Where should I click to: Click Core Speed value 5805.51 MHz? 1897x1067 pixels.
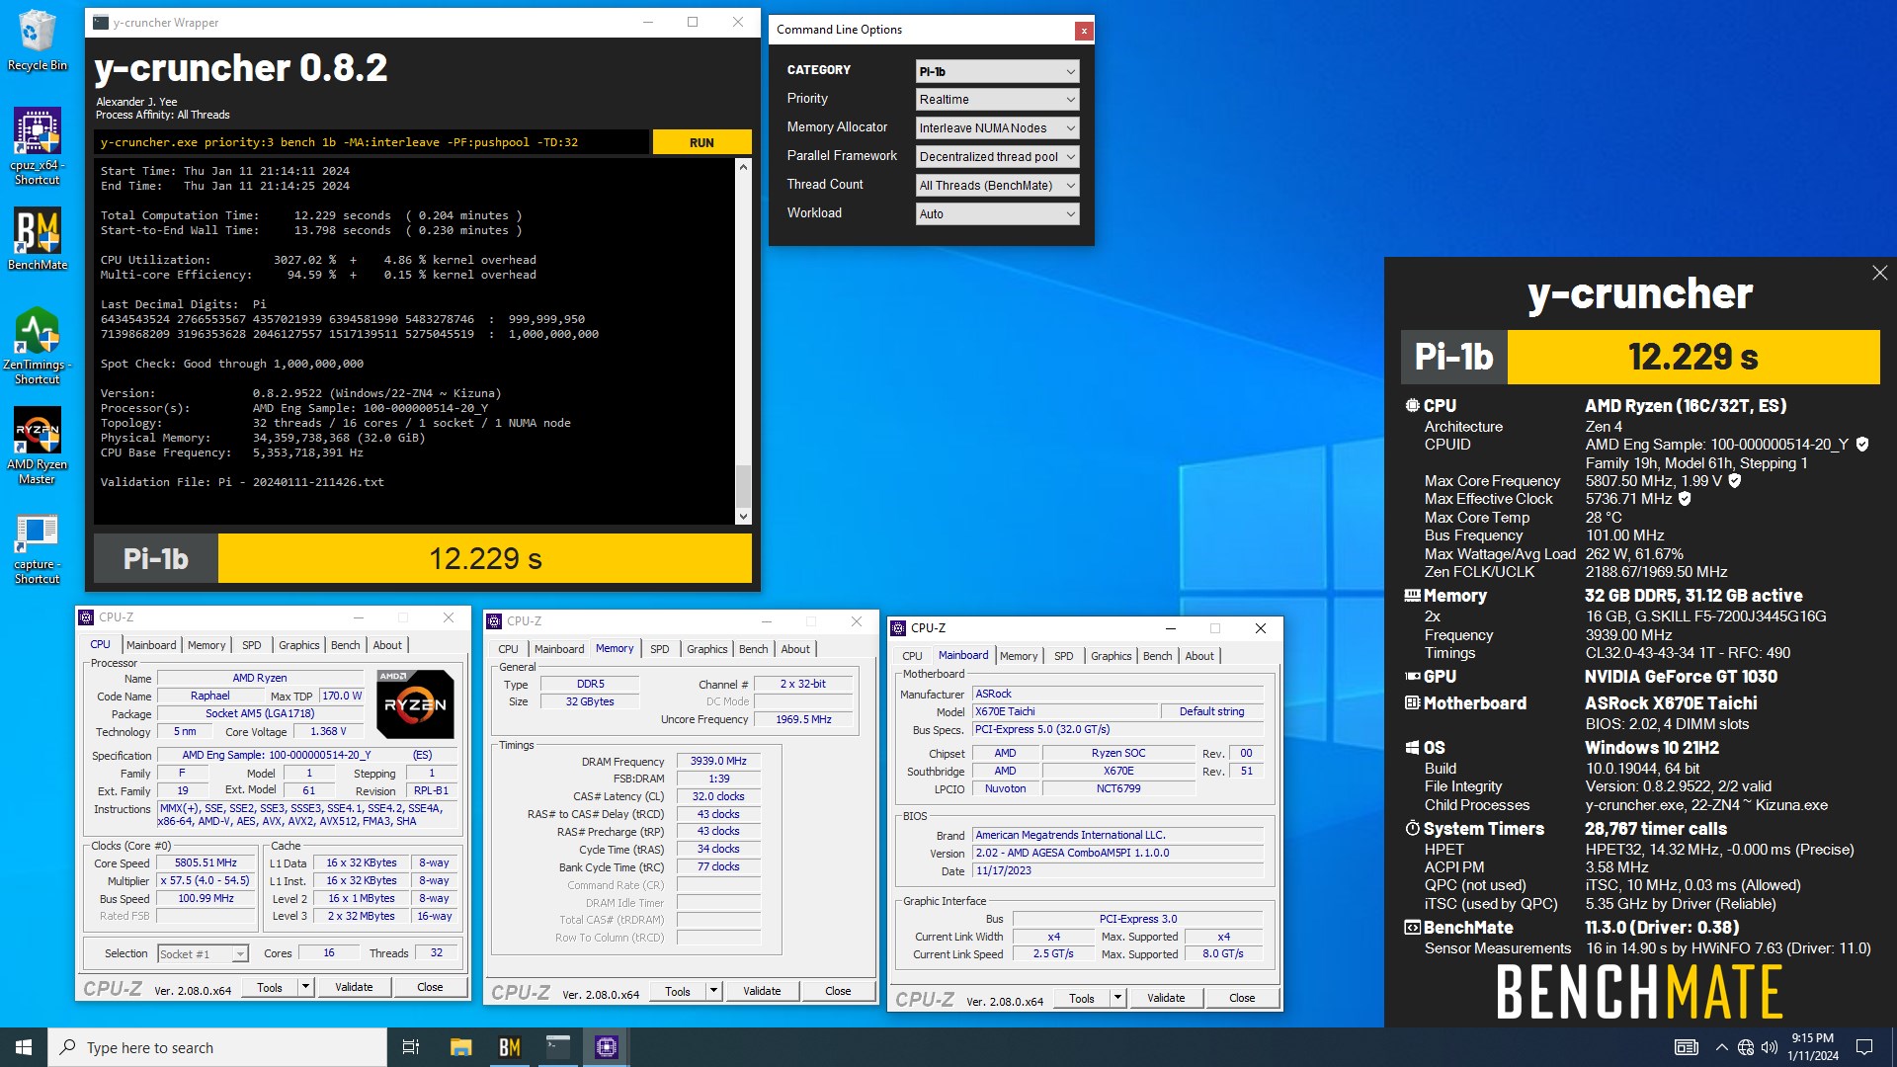[206, 863]
